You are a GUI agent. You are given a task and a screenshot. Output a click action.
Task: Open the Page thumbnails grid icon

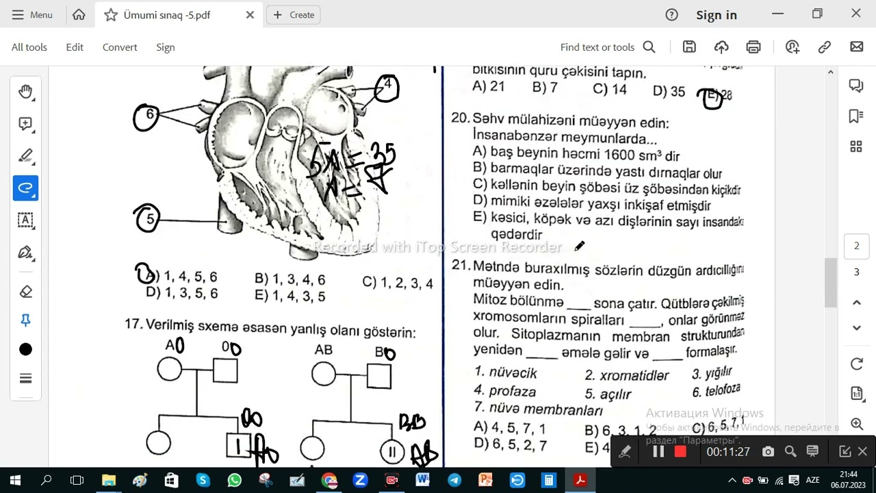coord(855,147)
